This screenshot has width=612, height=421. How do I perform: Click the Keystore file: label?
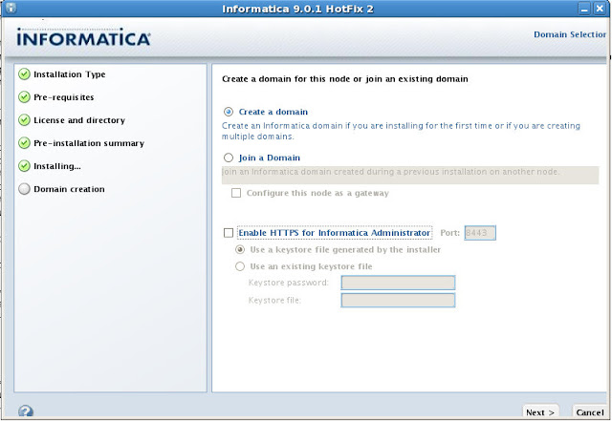point(274,300)
